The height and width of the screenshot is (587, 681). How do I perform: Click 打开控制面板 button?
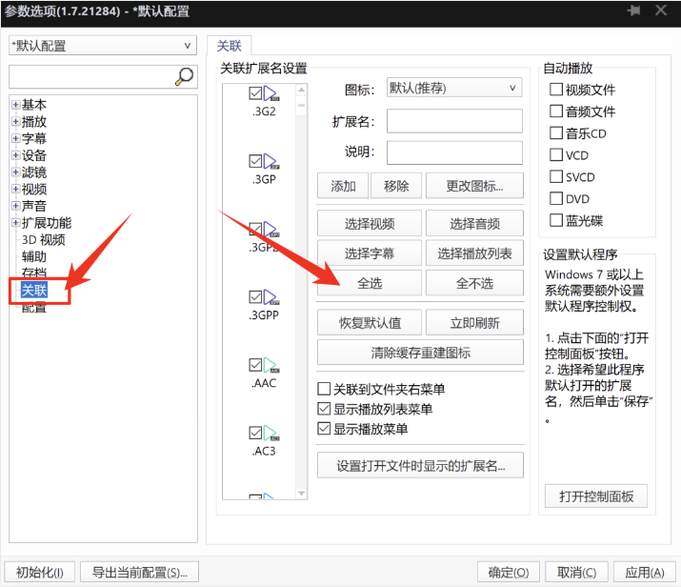click(596, 496)
